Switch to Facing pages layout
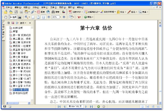164x111 pixels. [x=158, y=107]
